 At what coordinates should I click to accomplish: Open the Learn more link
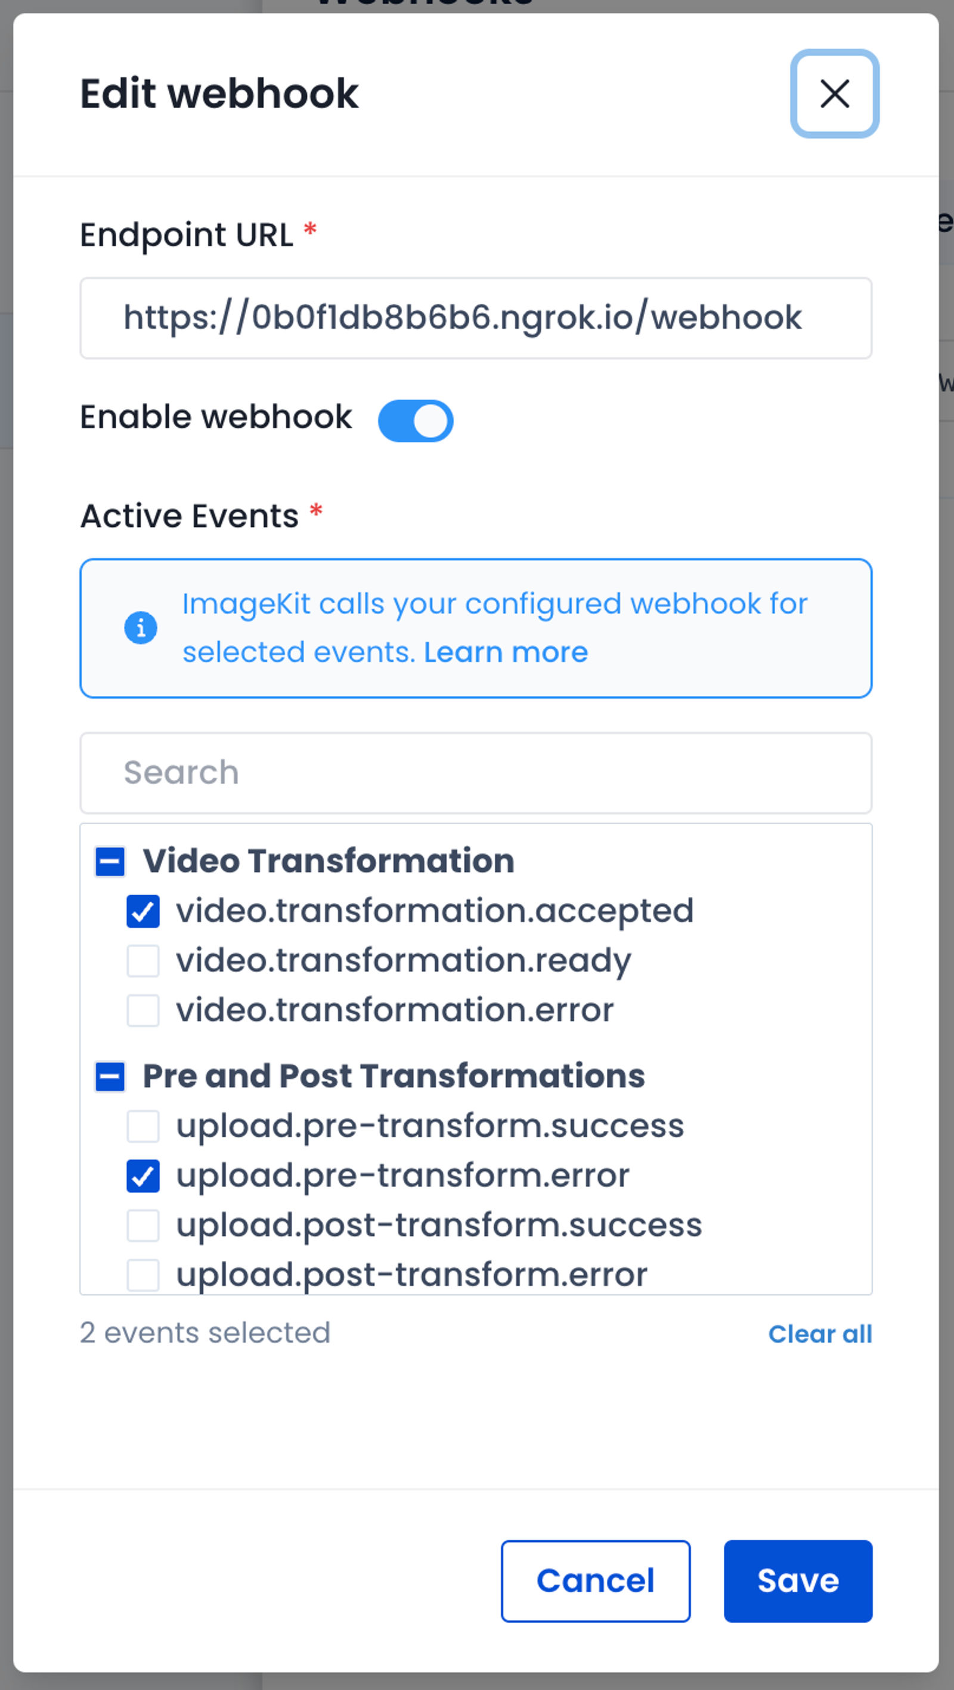click(506, 653)
